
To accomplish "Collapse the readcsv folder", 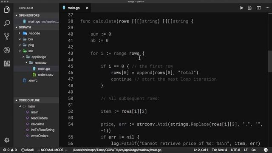I will coord(26,63).
